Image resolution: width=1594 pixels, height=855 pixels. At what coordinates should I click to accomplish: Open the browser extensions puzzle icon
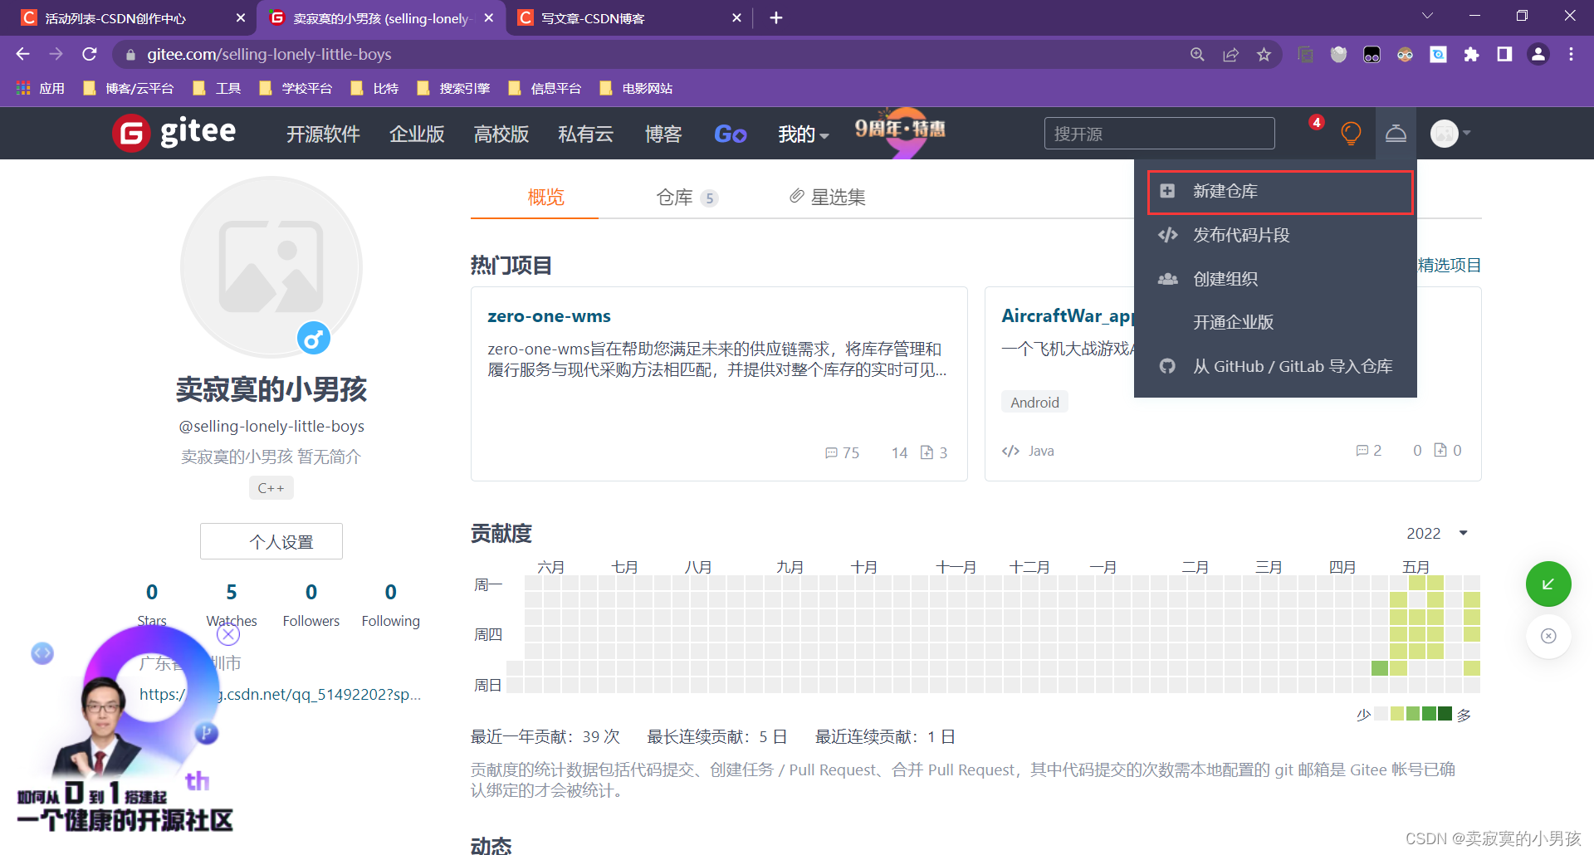click(x=1471, y=55)
